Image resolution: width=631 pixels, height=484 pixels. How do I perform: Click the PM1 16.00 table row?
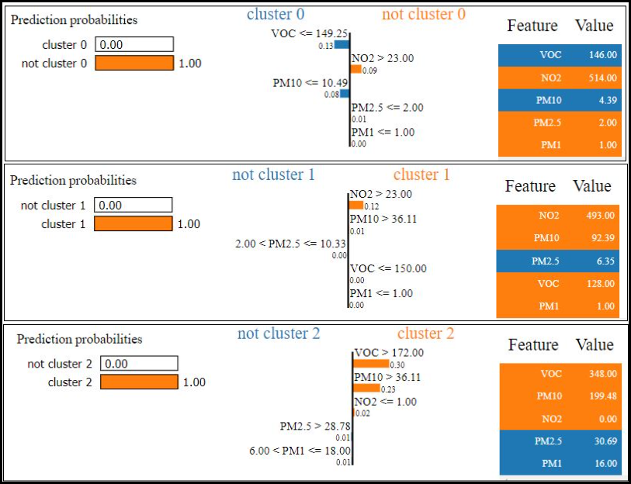[x=560, y=463]
